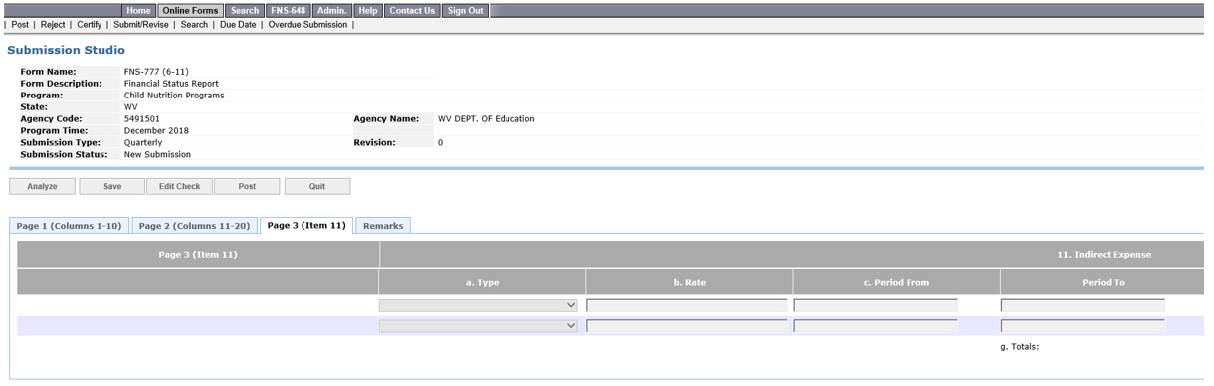This screenshot has width=1214, height=386.
Task: Click the Post button below form details
Action: pyautogui.click(x=247, y=186)
